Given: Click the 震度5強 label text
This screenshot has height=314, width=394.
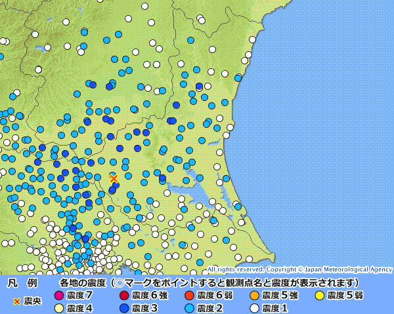Looking at the screenshot, I should pos(280,295).
